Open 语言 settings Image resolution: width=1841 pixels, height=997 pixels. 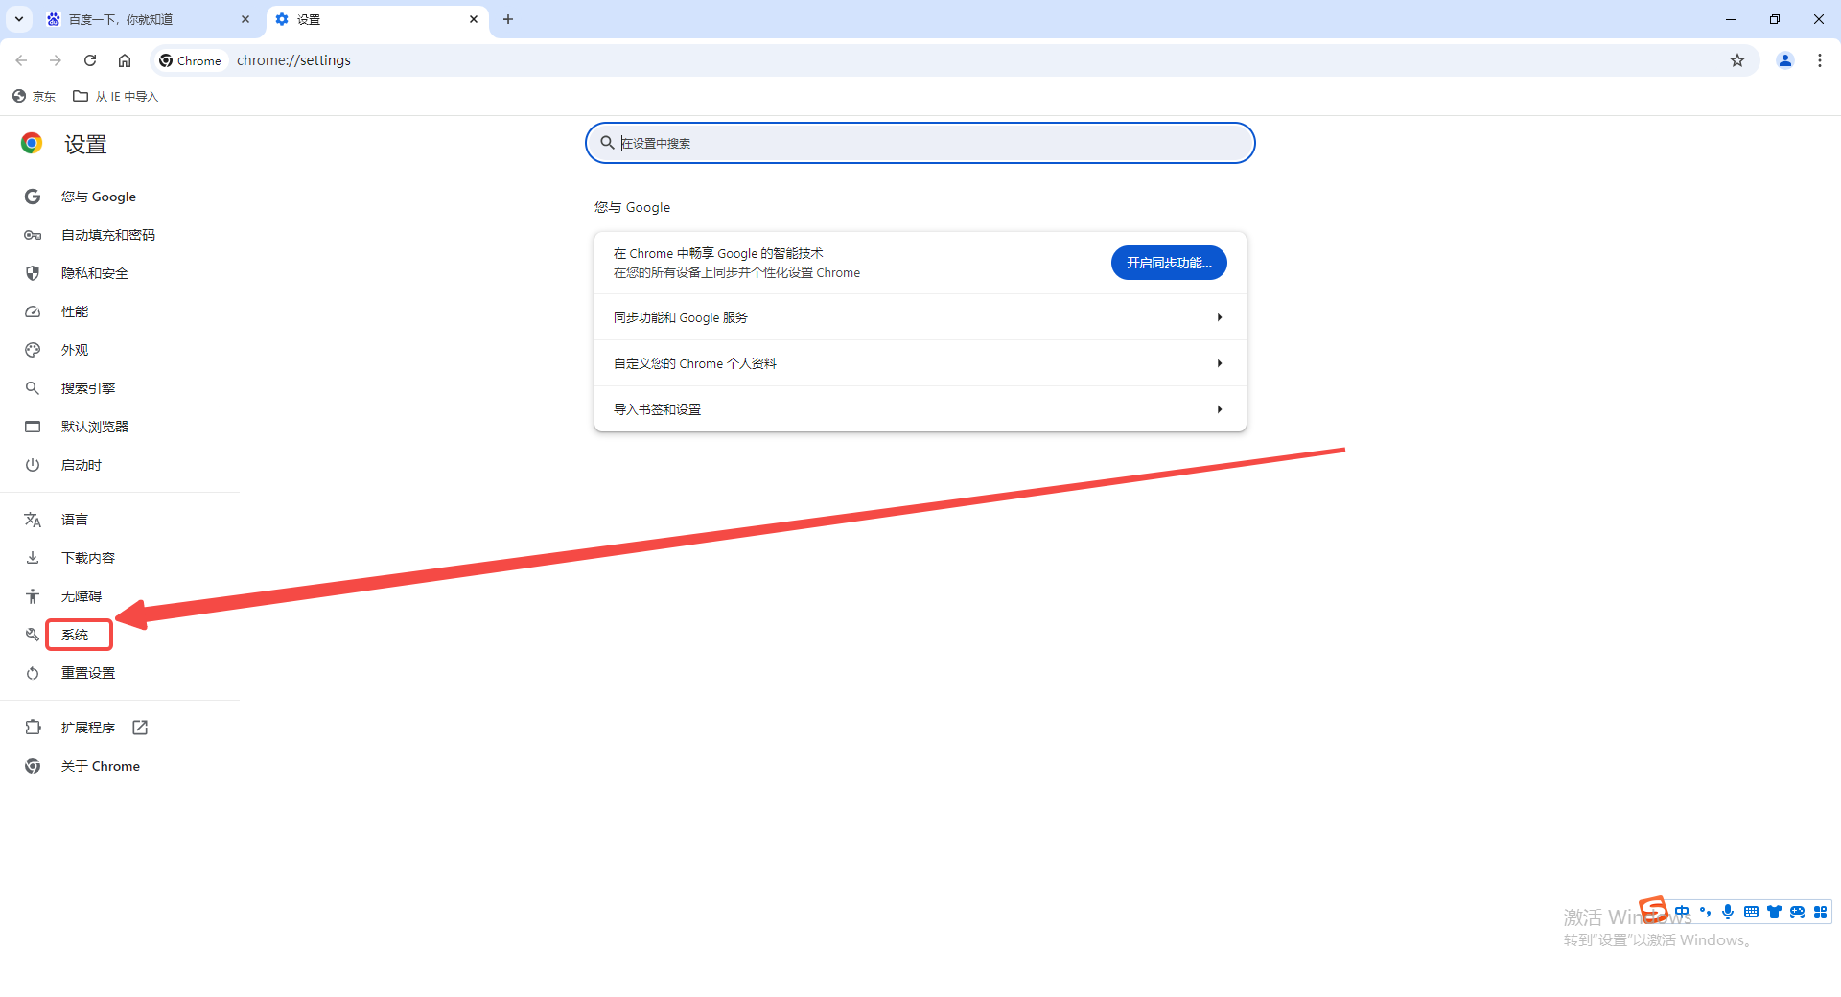(x=75, y=520)
